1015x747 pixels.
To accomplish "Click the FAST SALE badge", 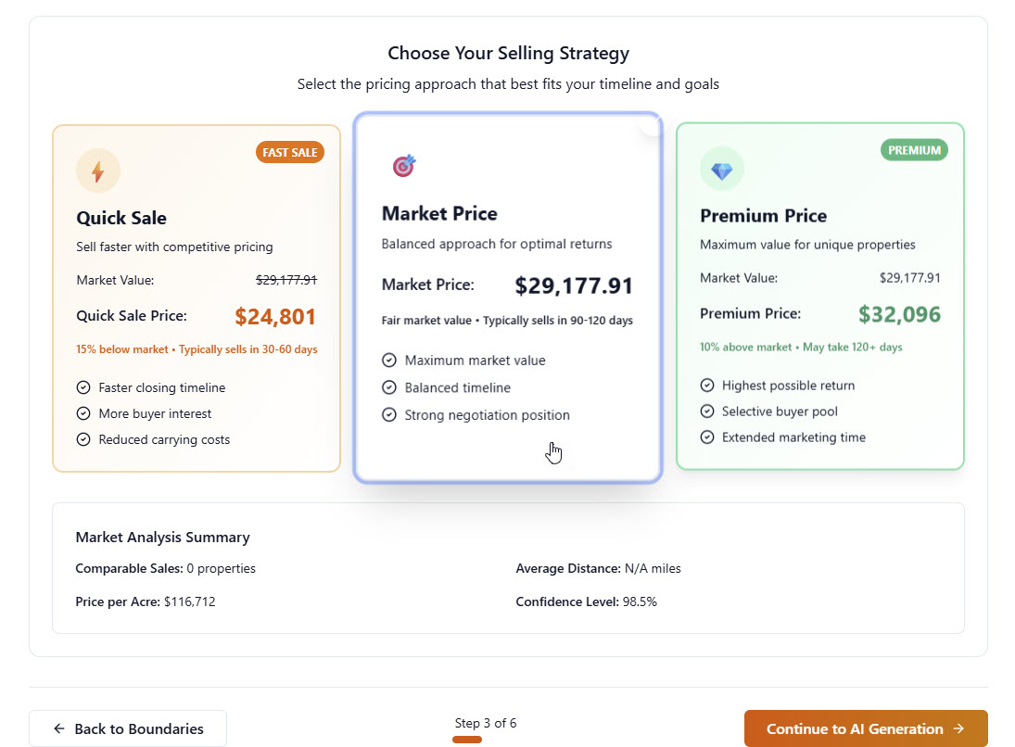I will (x=290, y=152).
